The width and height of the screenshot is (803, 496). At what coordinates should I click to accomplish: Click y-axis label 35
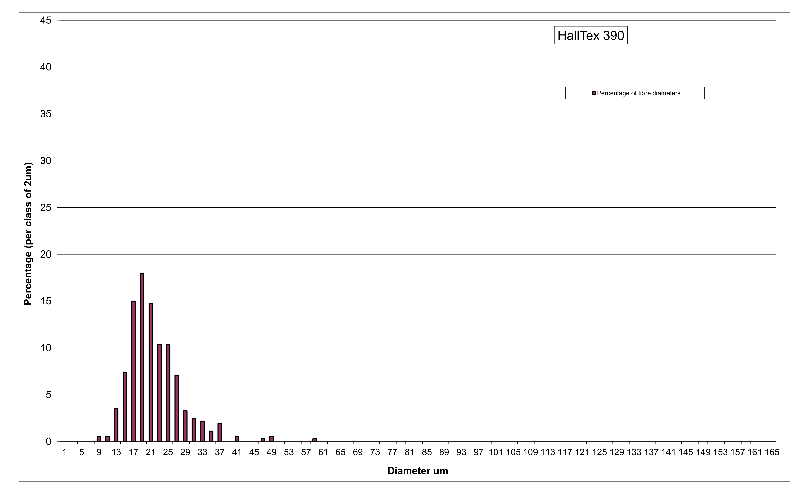46,114
